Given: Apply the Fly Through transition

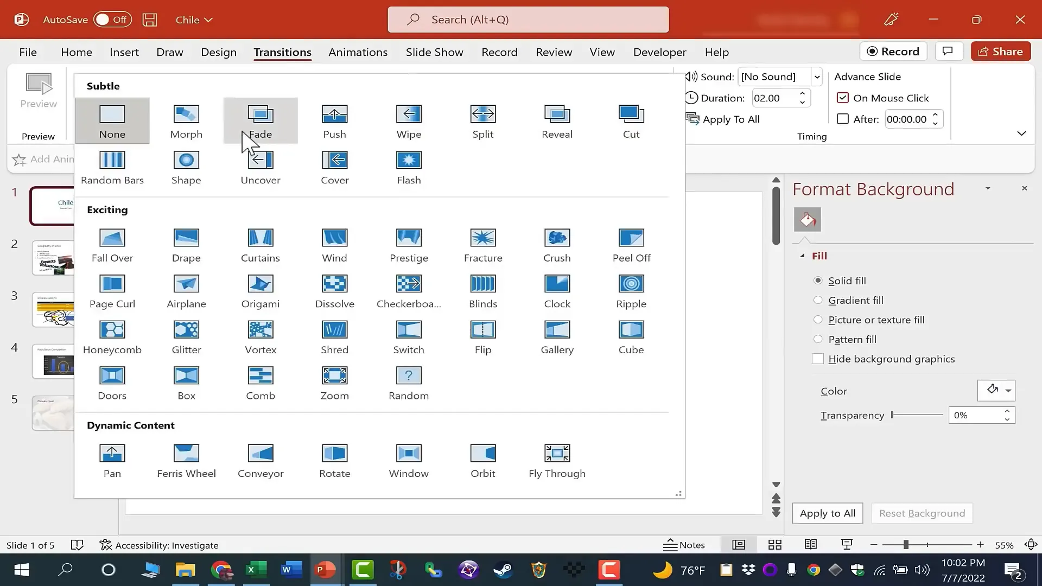Looking at the screenshot, I should pyautogui.click(x=557, y=461).
